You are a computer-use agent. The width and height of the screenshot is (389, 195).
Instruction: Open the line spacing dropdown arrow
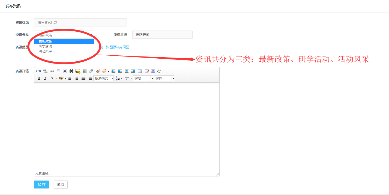tap(122, 78)
